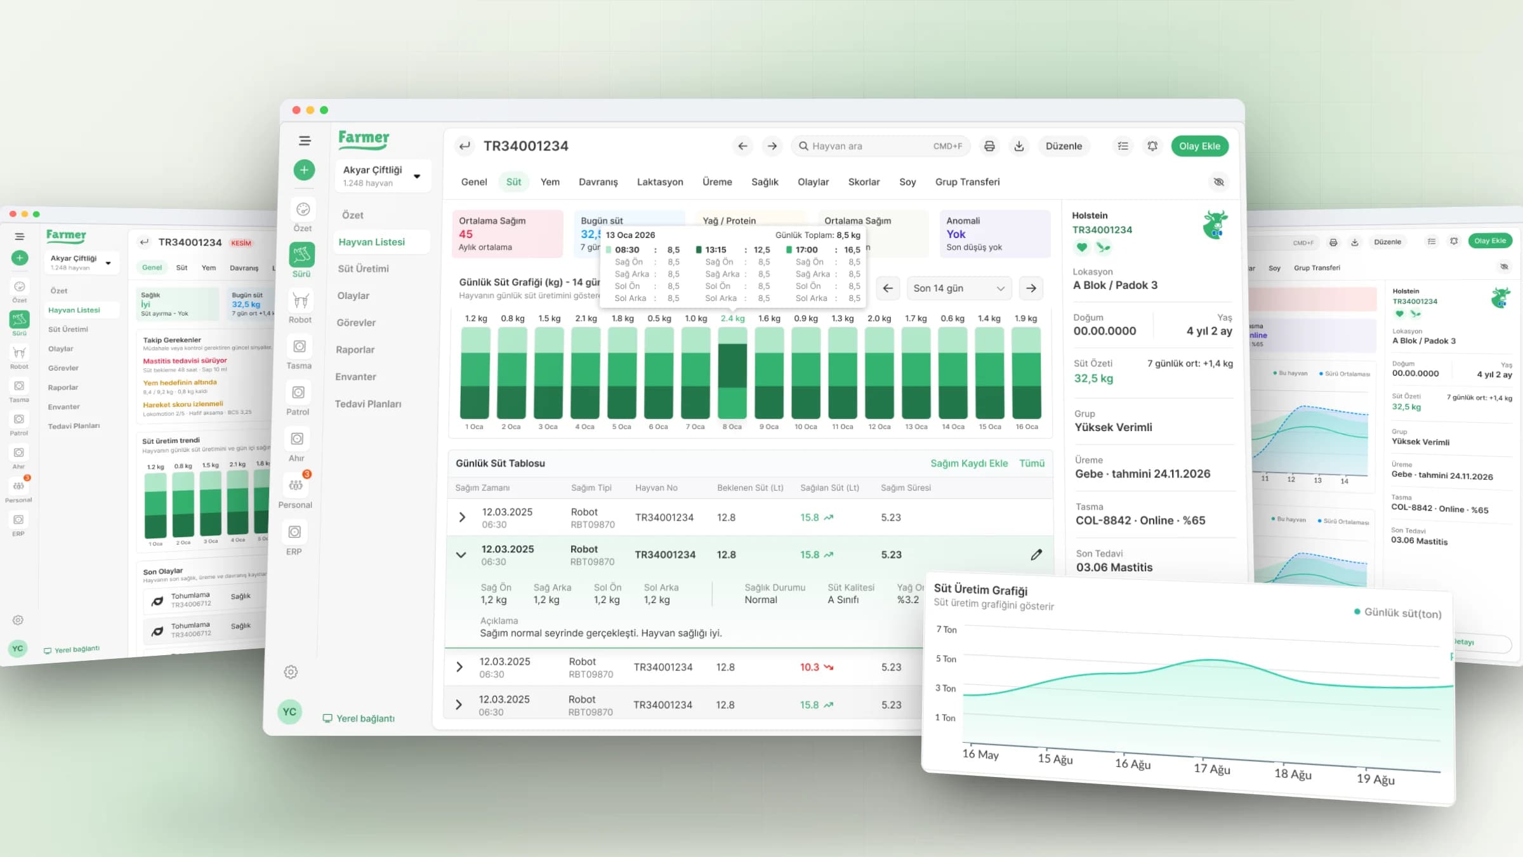Click the Olay Ekle button in main window

(x=1199, y=146)
